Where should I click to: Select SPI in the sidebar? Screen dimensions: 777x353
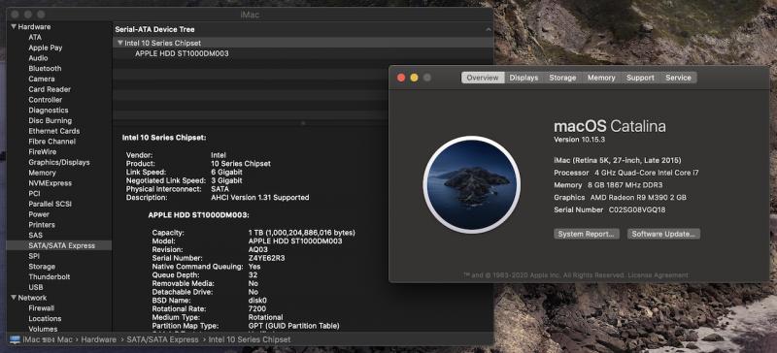click(x=34, y=256)
